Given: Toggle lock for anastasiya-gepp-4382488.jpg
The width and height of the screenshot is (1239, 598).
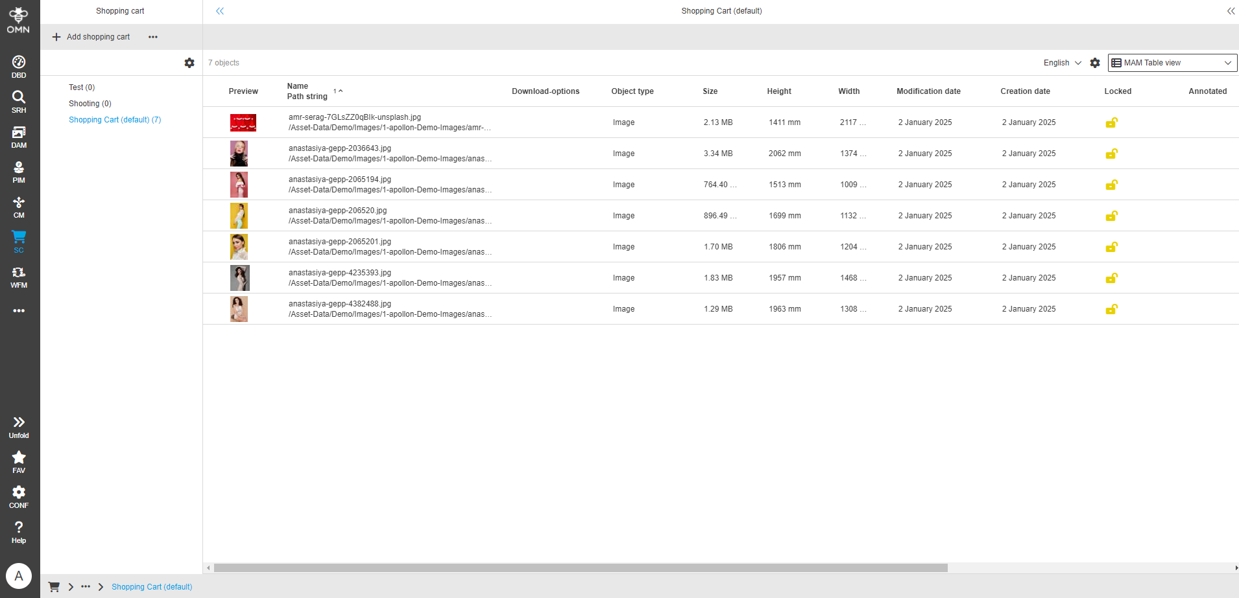Looking at the screenshot, I should [1111, 309].
